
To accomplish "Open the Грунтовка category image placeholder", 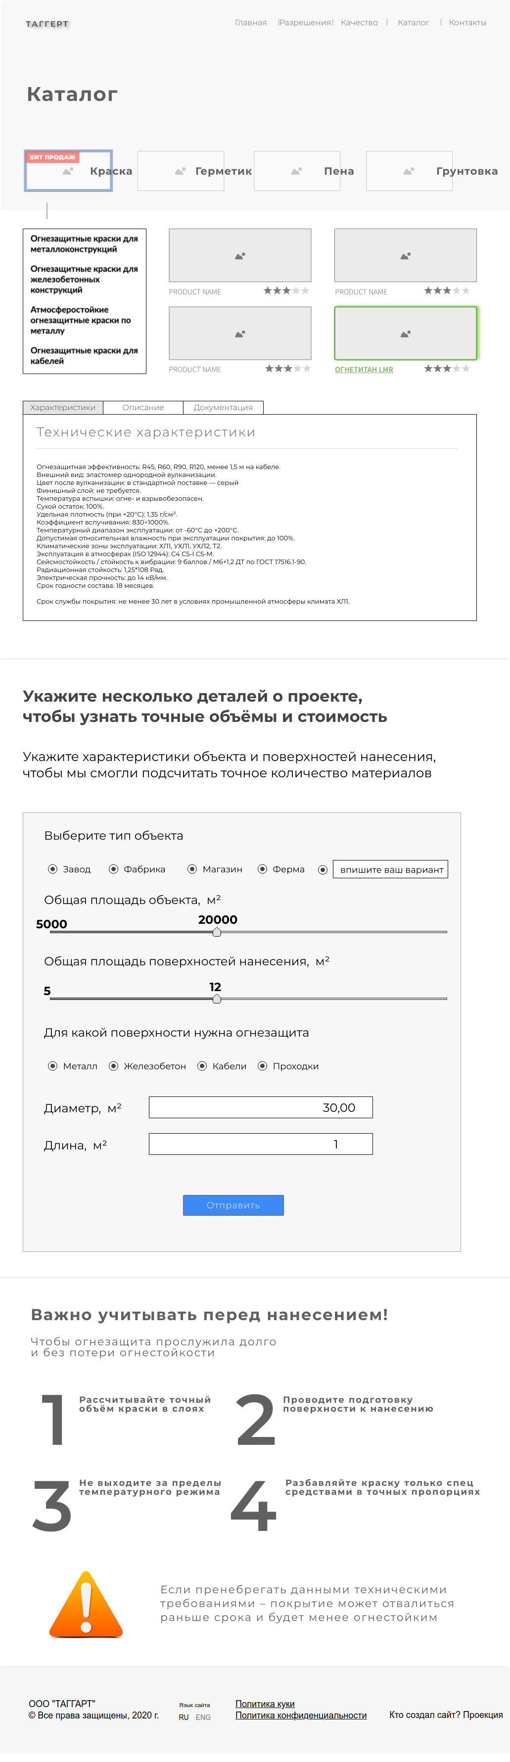I will click(x=409, y=171).
